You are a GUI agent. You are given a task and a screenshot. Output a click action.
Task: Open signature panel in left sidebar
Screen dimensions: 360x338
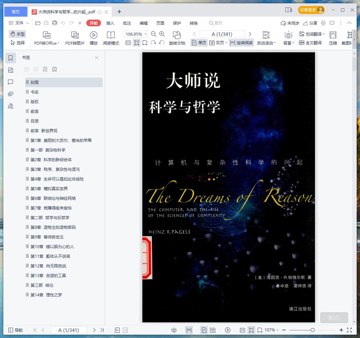pos(11,106)
